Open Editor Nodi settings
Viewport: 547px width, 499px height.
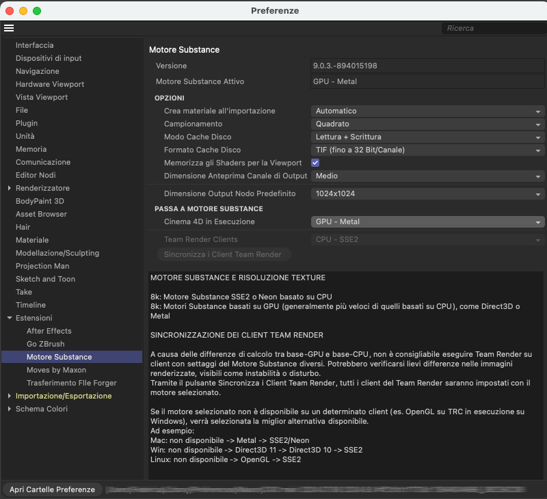(36, 175)
